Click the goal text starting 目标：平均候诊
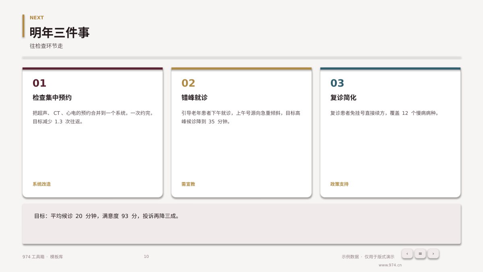 [107, 216]
